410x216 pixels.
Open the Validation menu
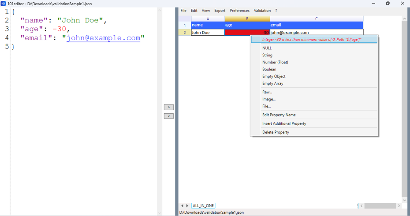point(262,11)
